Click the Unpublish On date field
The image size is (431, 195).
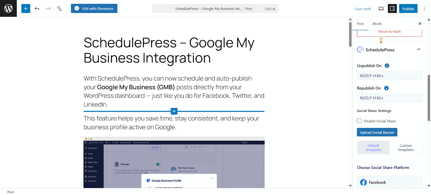pyautogui.click(x=389, y=76)
